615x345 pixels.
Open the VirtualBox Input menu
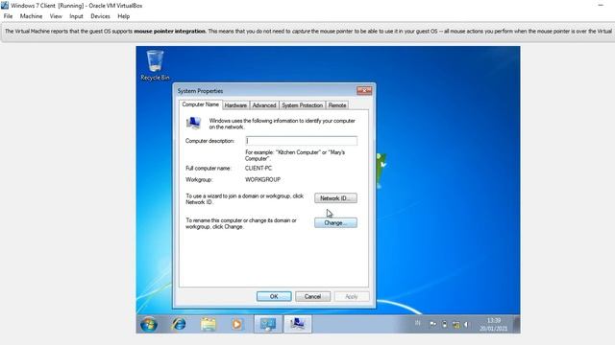point(76,16)
